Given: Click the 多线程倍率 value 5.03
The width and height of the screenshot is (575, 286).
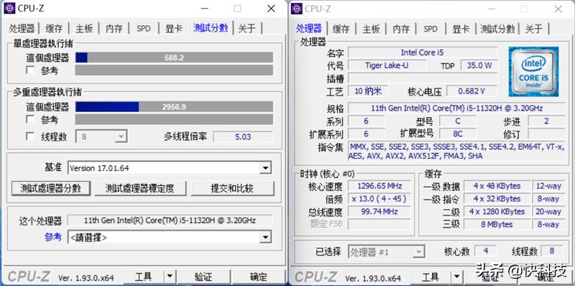Looking at the screenshot, I should pyautogui.click(x=243, y=137).
